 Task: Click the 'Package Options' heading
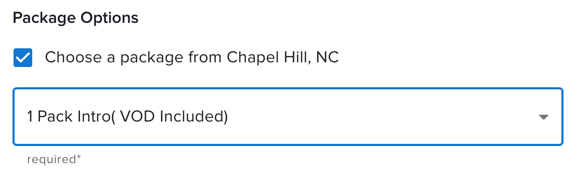point(75,18)
